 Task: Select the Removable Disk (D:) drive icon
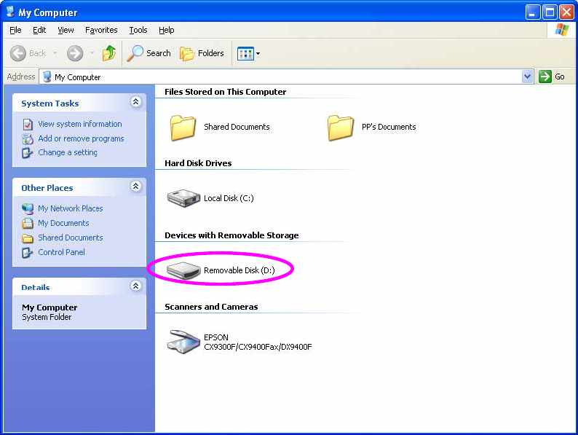[x=183, y=270]
